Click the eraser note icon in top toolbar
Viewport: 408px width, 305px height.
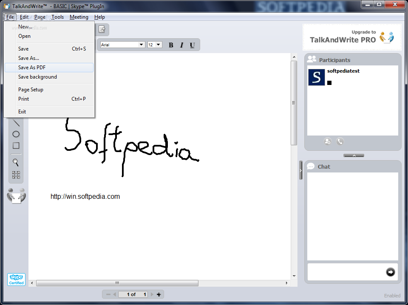102,29
